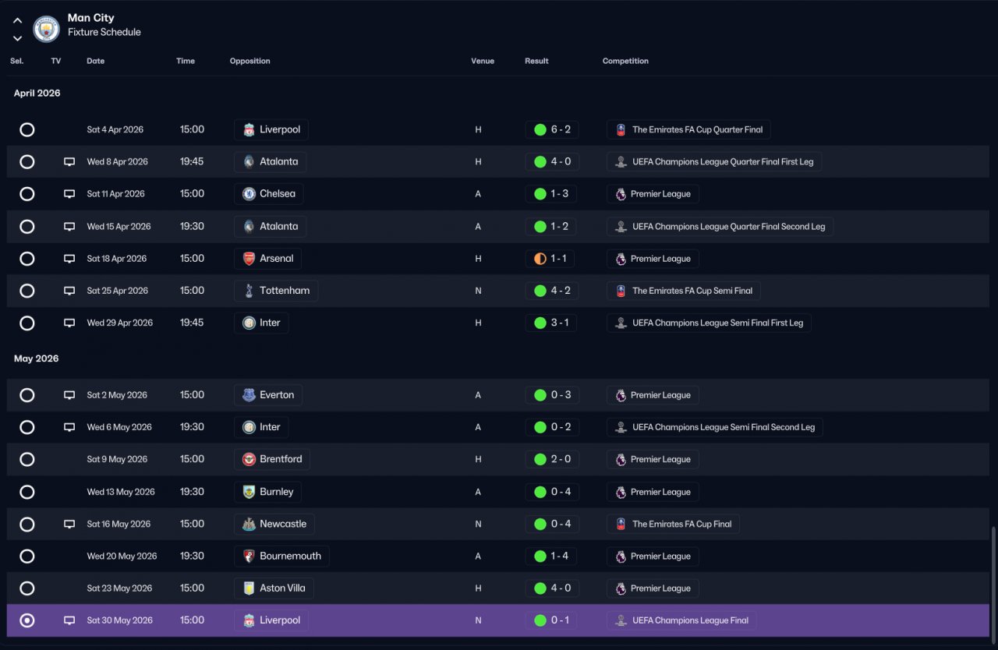Click green win indicator for Everton result
The height and width of the screenshot is (650, 998).
[540, 395]
